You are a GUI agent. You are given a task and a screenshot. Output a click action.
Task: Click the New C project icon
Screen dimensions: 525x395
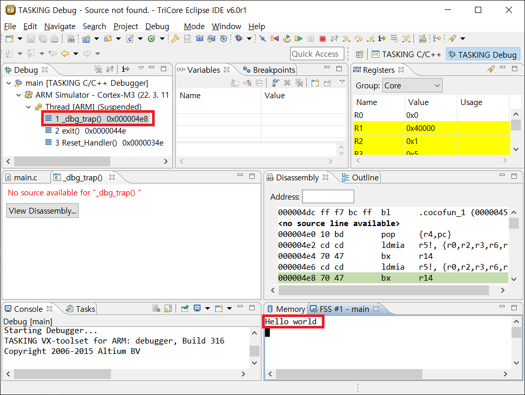tap(86, 39)
